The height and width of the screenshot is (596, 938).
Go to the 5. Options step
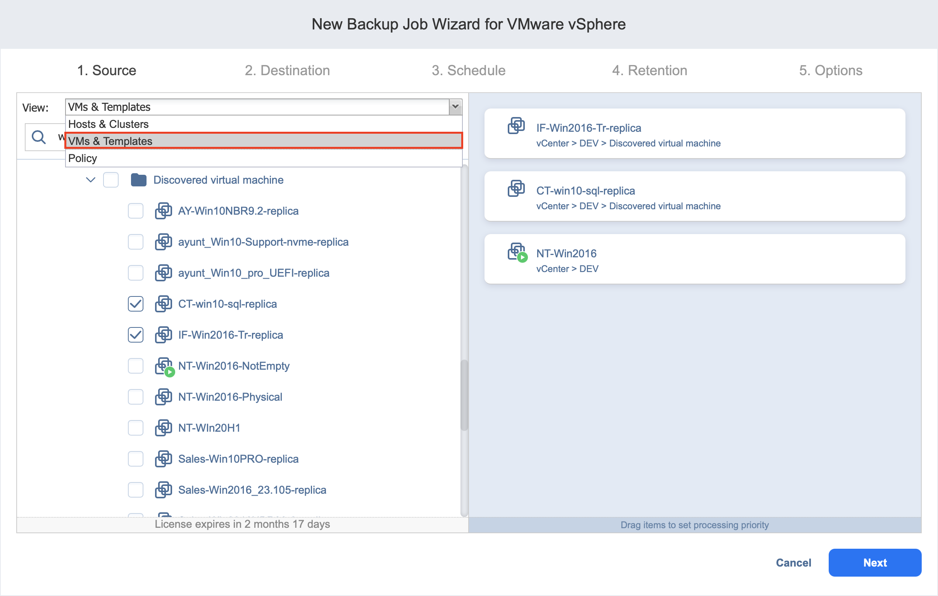[x=831, y=71]
